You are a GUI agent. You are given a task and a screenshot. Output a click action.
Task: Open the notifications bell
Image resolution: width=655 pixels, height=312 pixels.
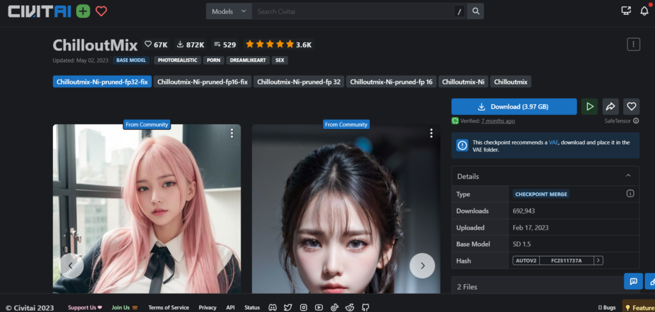(644, 11)
